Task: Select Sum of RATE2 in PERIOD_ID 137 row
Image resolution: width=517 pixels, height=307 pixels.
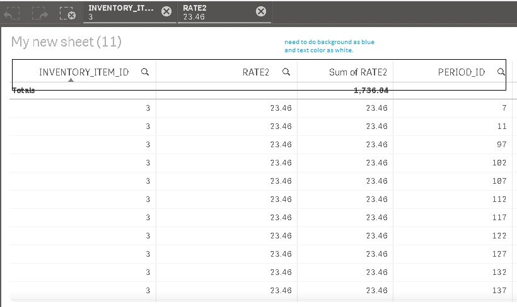Action: 376,291
